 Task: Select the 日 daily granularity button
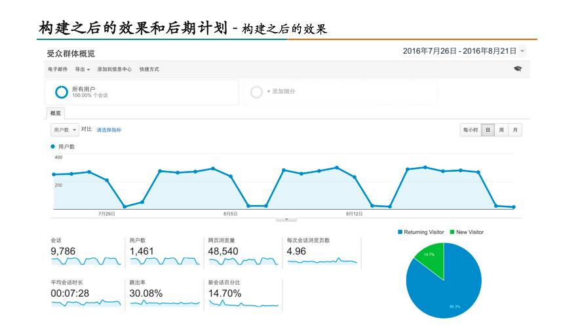click(x=488, y=130)
